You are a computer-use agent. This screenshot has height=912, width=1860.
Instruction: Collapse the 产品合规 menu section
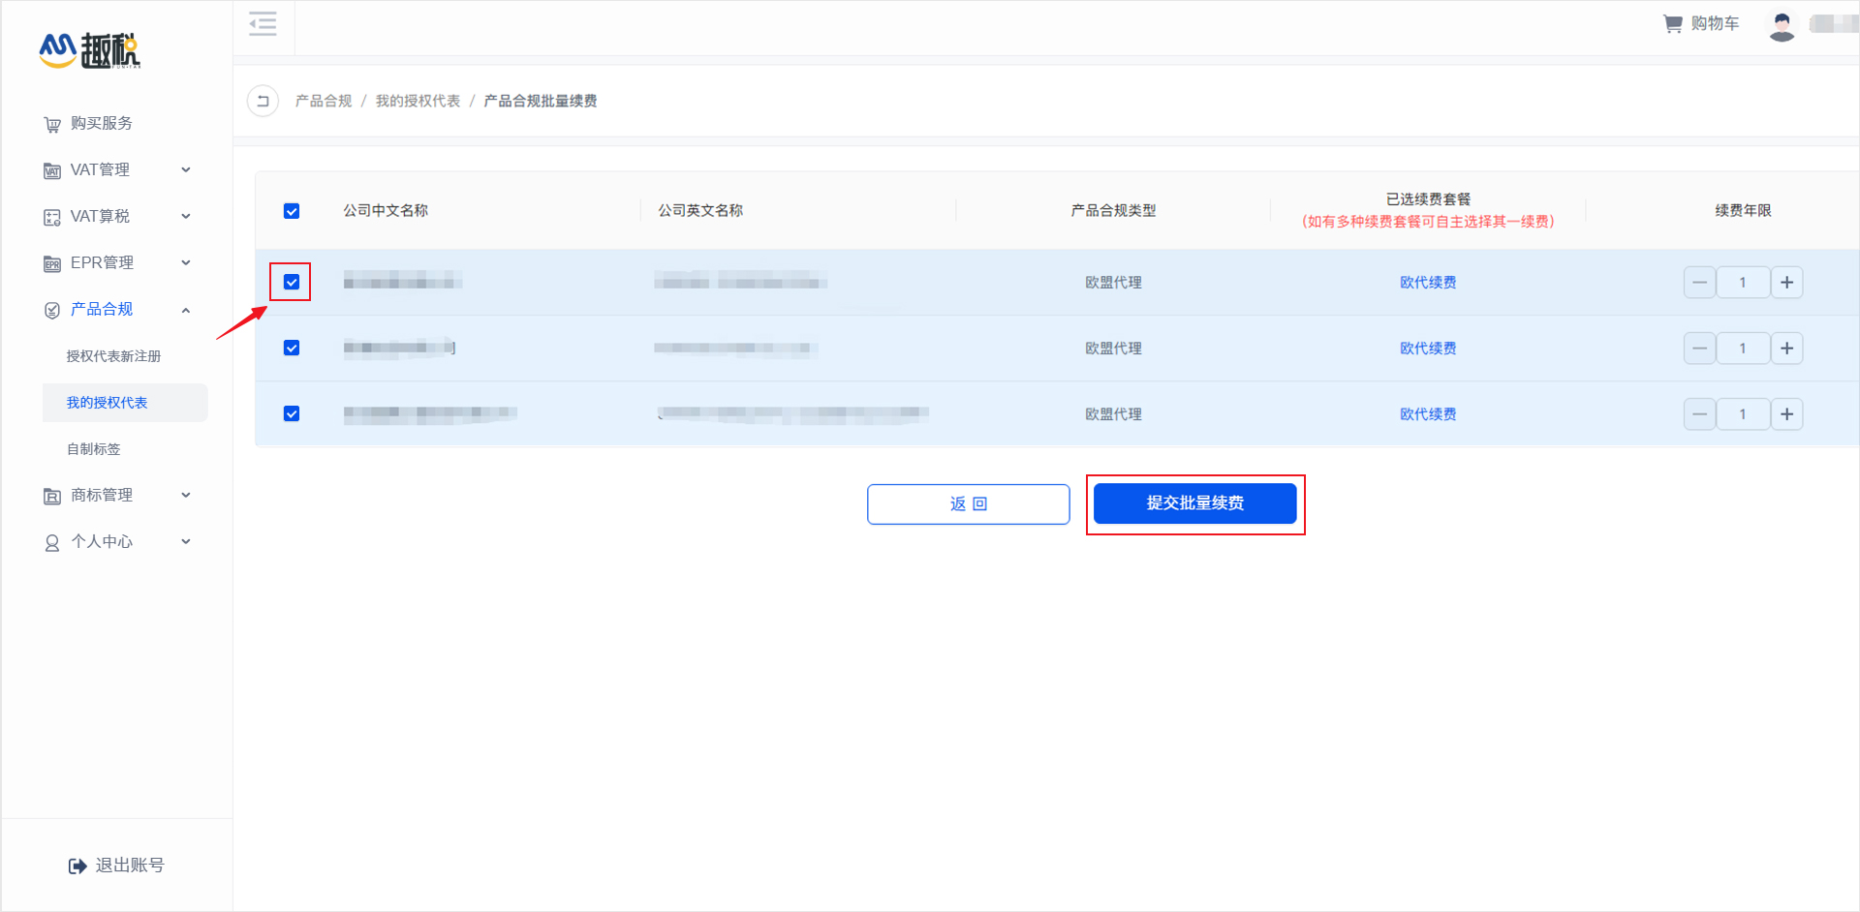point(185,309)
